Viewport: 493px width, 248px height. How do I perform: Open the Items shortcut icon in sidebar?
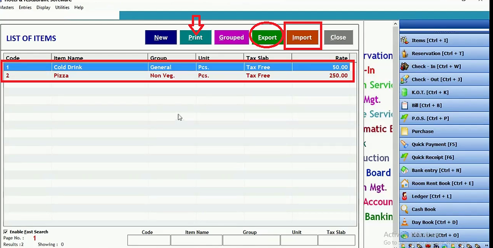pos(404,40)
